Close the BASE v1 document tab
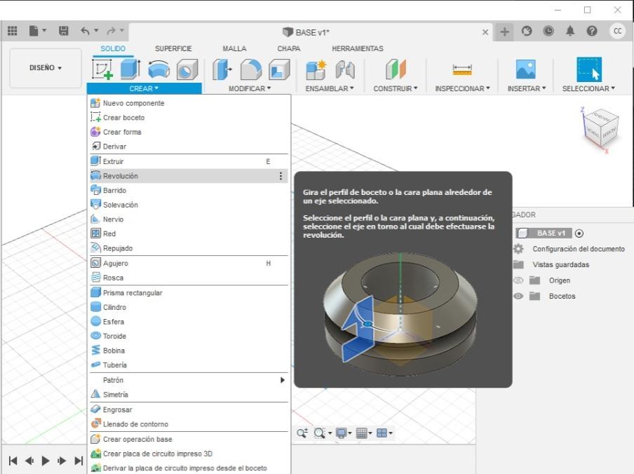This screenshot has height=474, width=634. click(485, 32)
